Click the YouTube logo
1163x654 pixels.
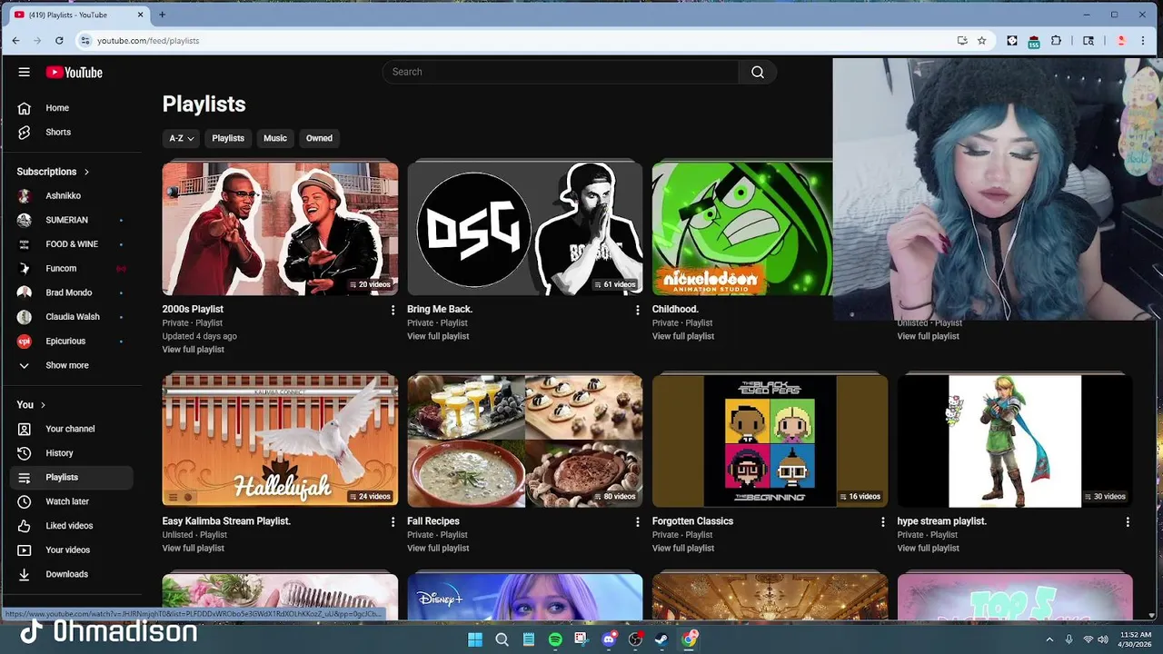coord(74,72)
